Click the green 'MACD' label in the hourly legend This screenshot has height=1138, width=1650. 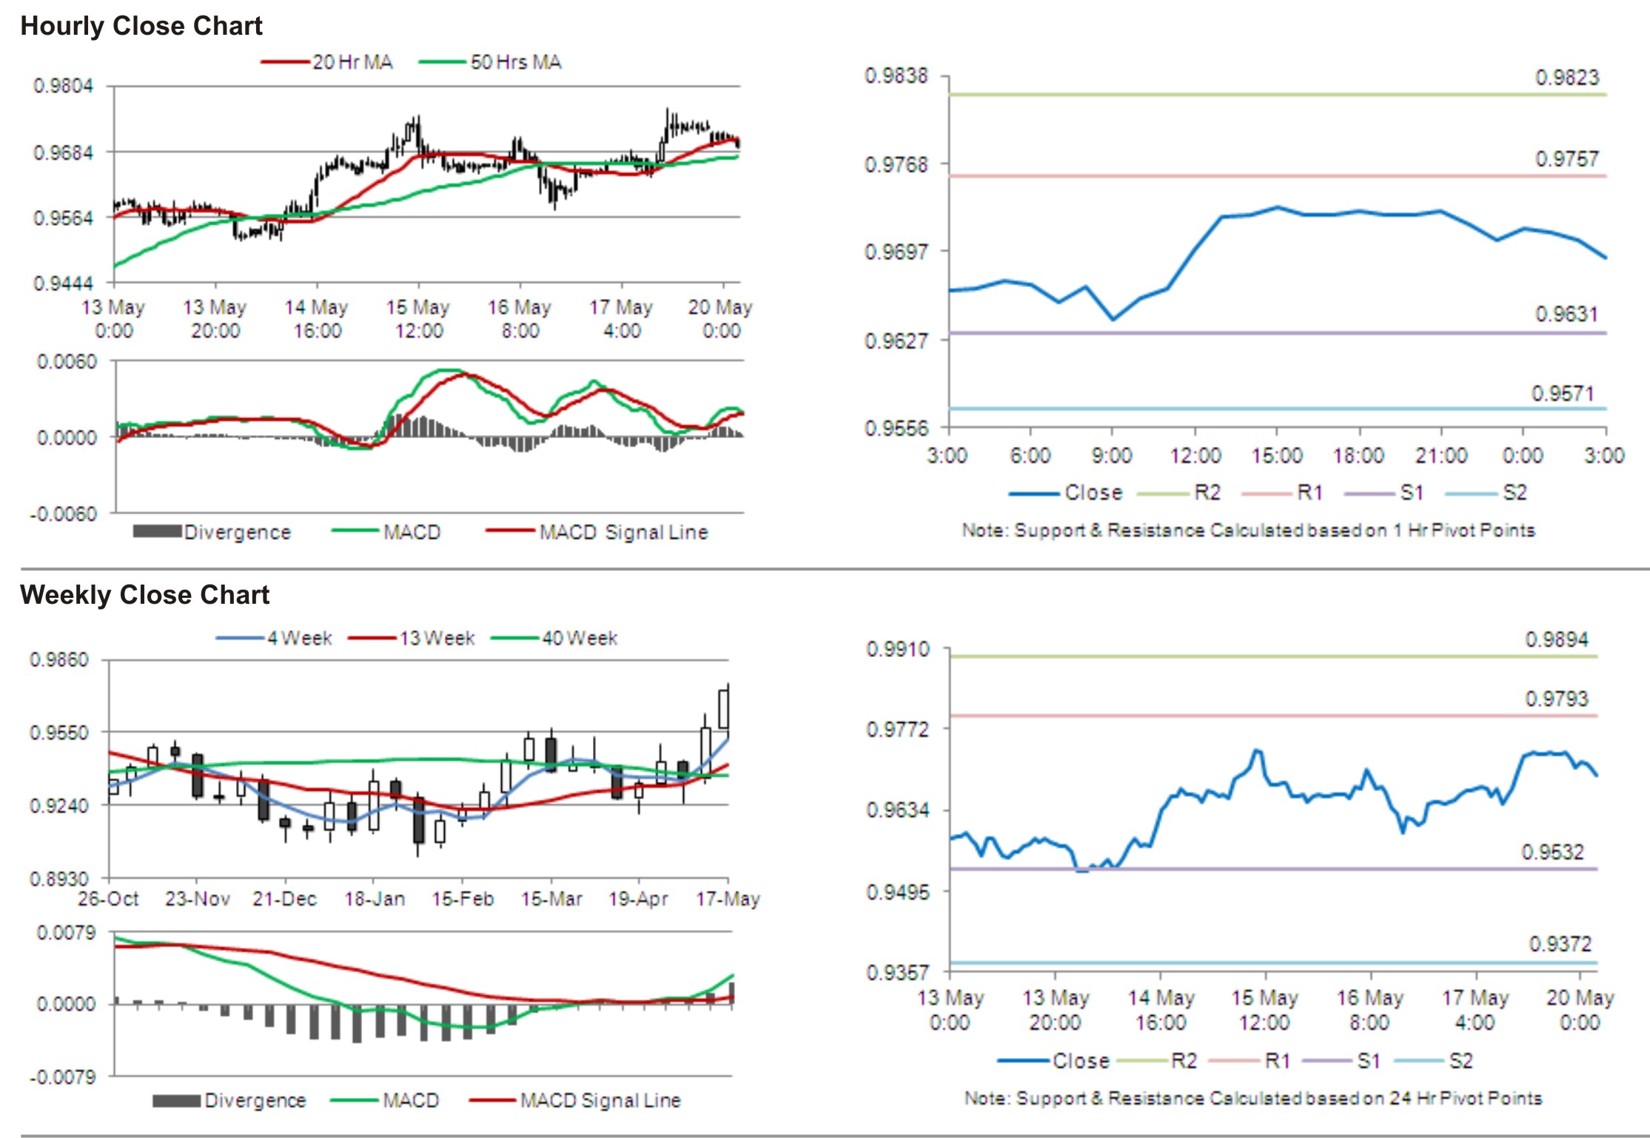[412, 532]
